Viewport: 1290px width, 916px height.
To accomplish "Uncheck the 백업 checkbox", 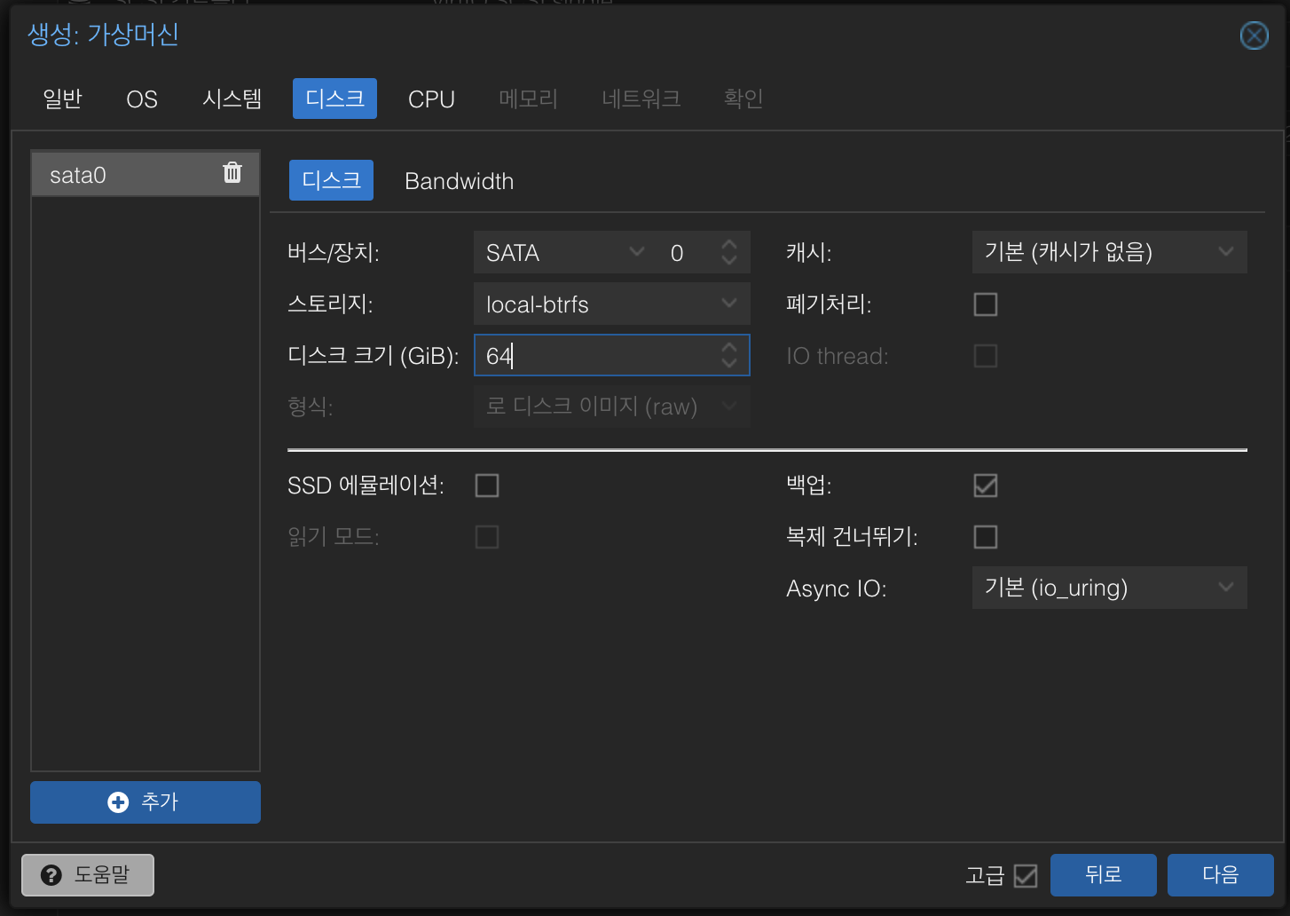I will click(x=986, y=486).
